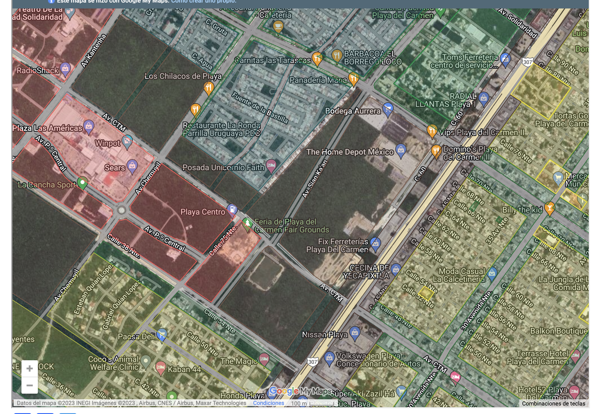Viewport: 595px width, 414px height.
Task: Click the Coco's Animal Welfare Clinic pin
Action: coord(146,361)
